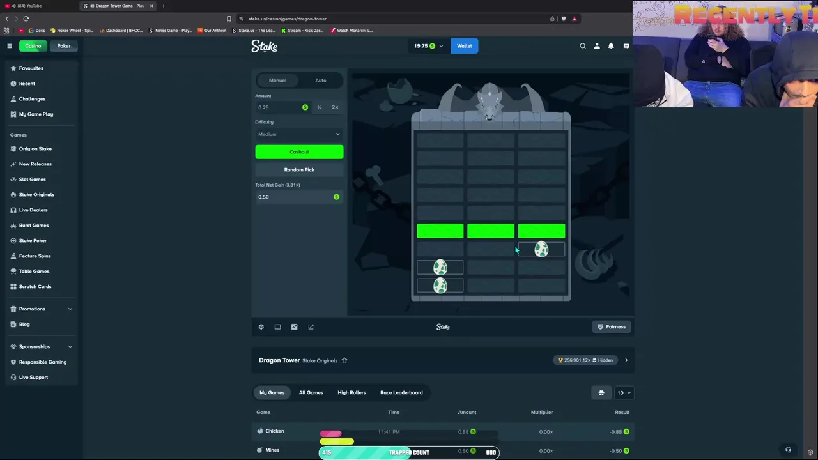The image size is (818, 460).
Task: Click the Random Pick button
Action: tap(299, 170)
